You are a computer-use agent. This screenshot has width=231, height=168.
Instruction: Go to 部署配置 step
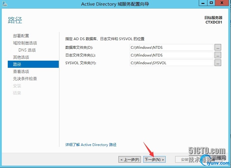[21, 36]
